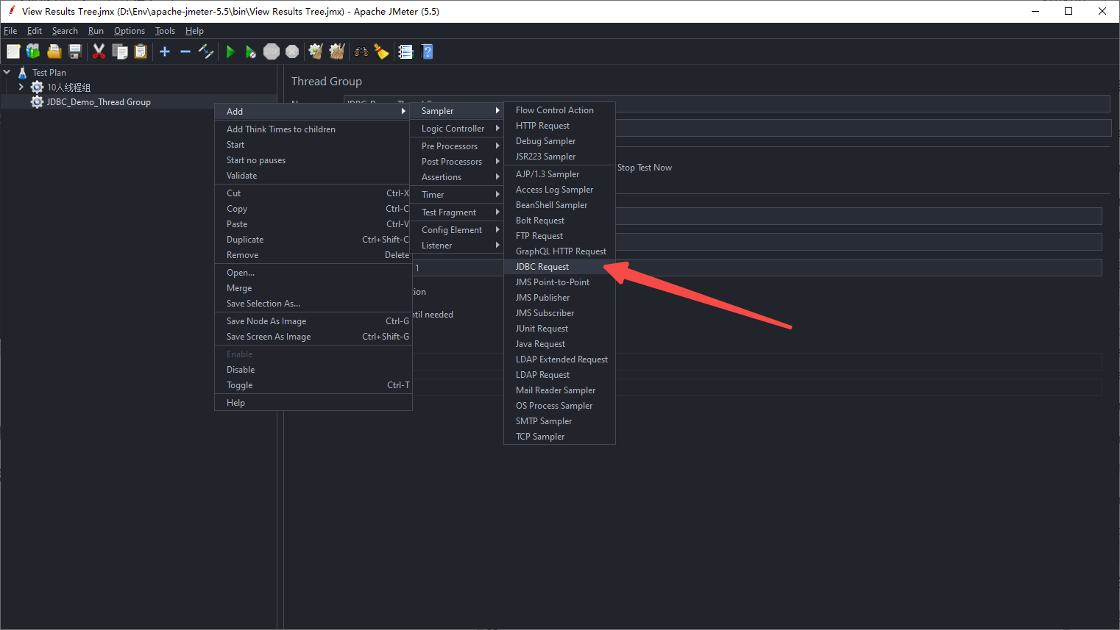Screen dimensions: 1120x630
Task: Select the Stop Test Now option
Action: click(644, 168)
